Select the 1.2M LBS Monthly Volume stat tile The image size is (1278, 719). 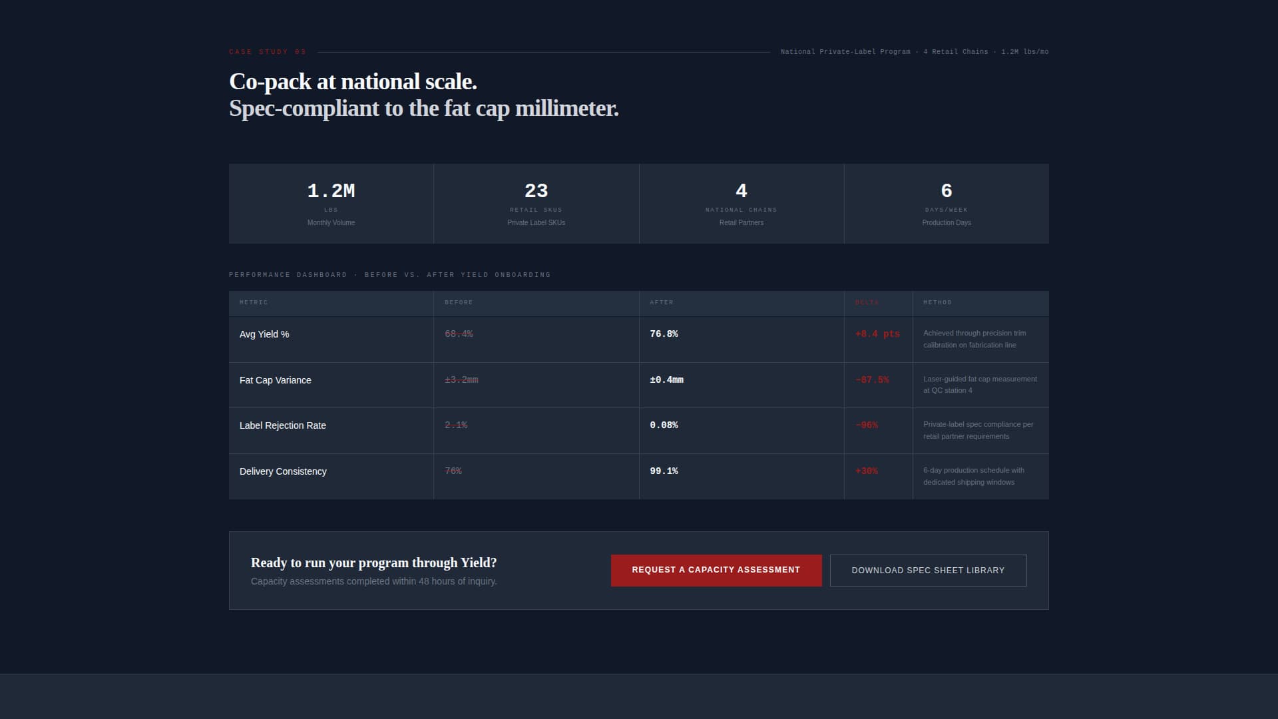click(x=331, y=203)
